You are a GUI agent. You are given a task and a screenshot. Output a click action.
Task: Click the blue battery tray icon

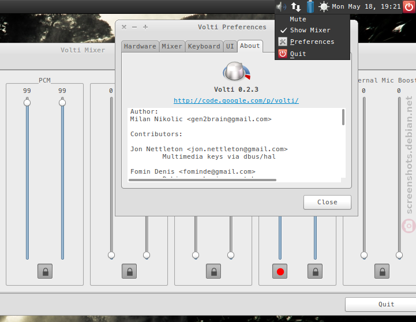pyautogui.click(x=310, y=6)
